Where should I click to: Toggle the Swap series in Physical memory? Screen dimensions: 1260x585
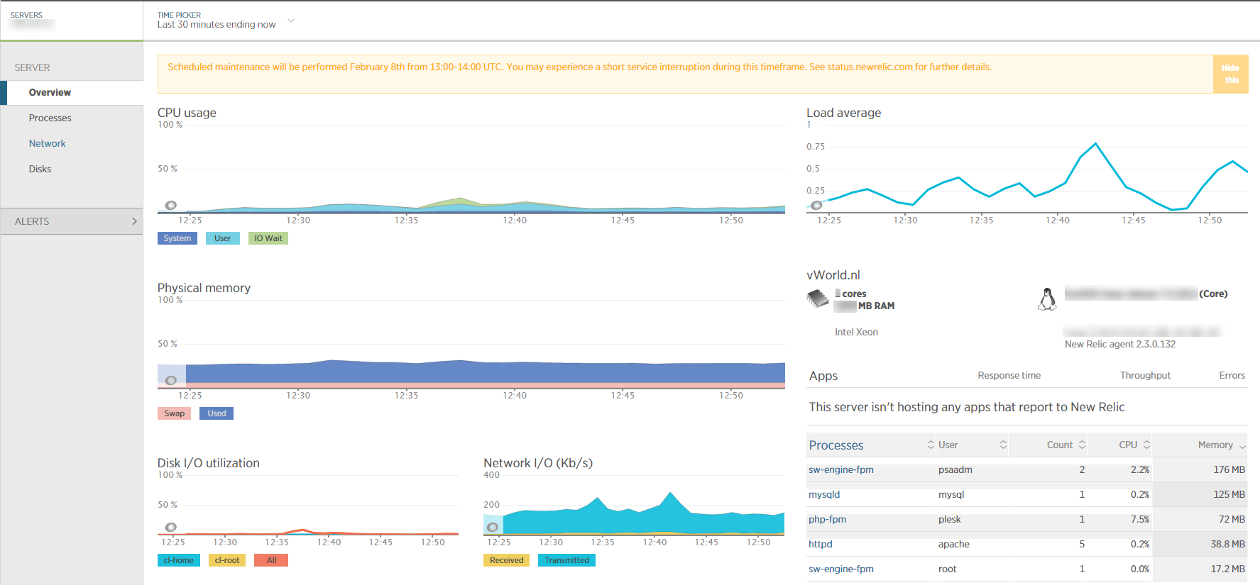click(x=174, y=413)
